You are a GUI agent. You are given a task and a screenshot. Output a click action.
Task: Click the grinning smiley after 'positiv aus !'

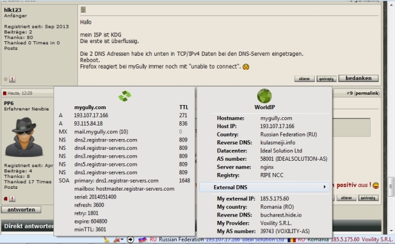[x=376, y=185]
